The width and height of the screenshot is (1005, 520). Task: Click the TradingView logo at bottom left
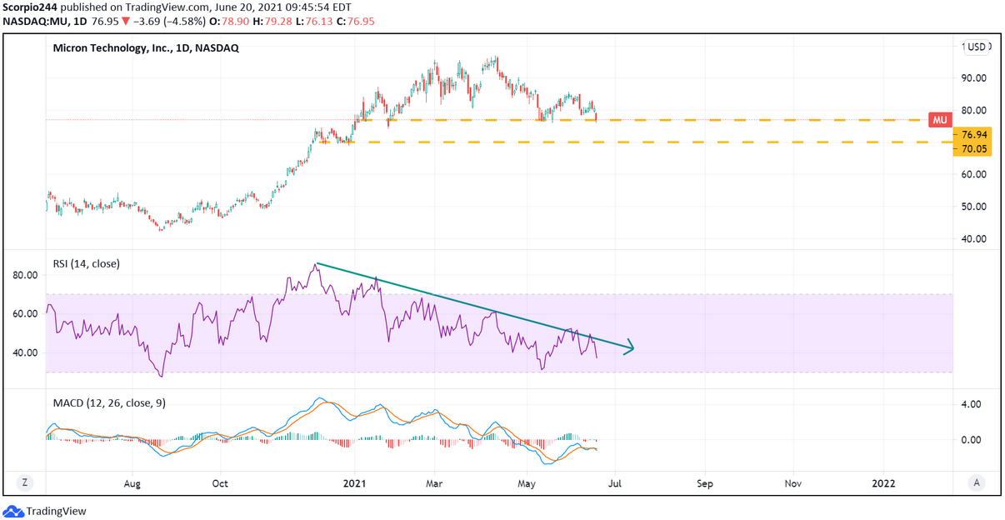(45, 511)
